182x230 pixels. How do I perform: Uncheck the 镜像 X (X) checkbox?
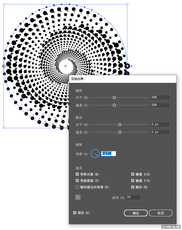133,174
